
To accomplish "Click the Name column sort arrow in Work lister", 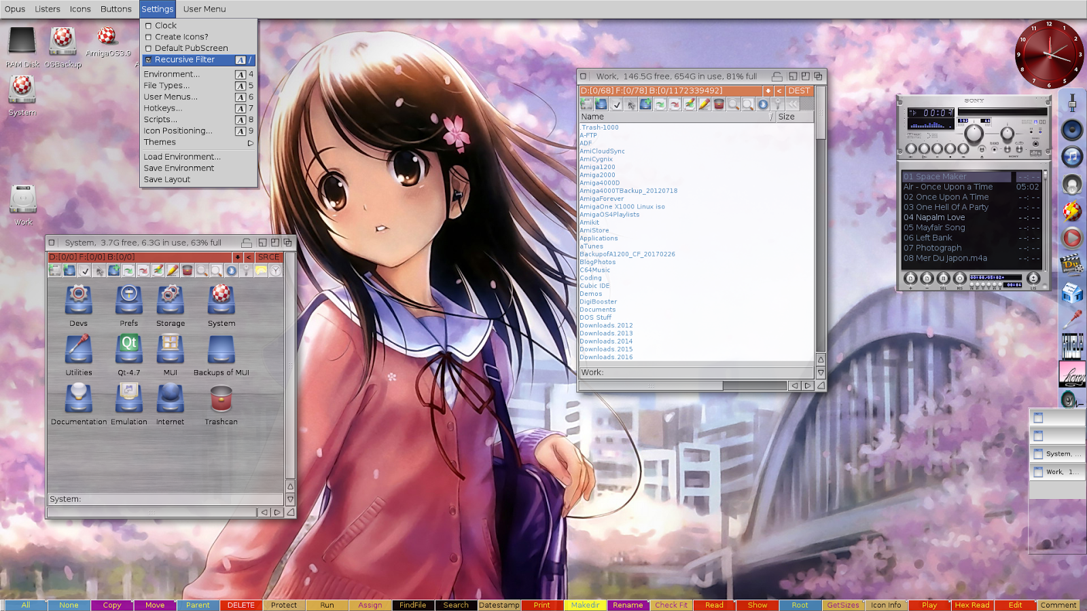I will 770,117.
